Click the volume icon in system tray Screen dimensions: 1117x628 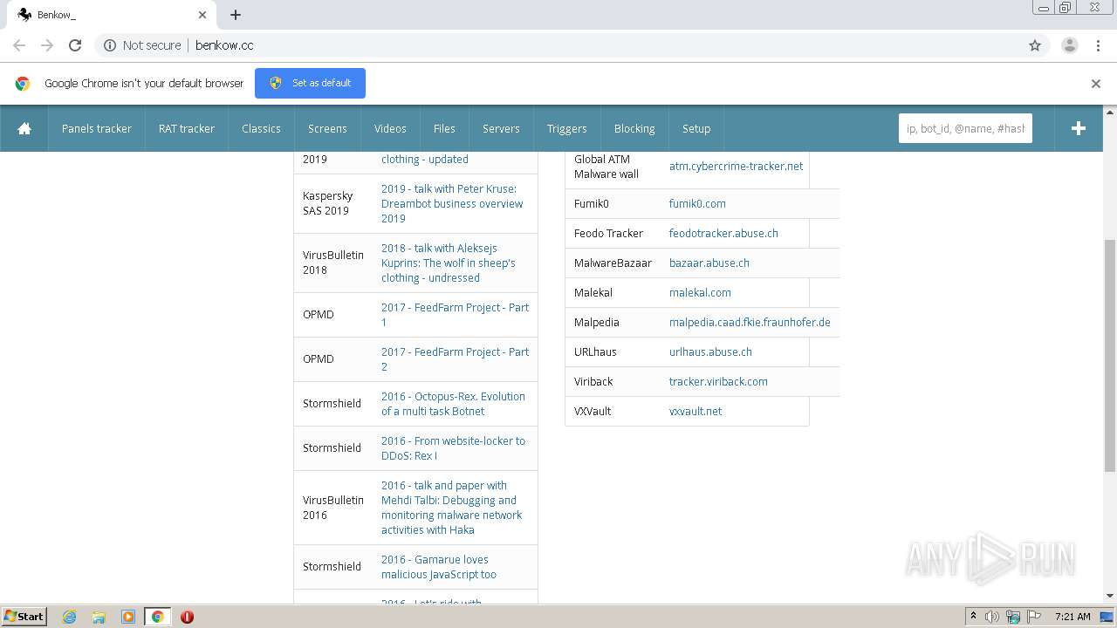[x=992, y=617]
